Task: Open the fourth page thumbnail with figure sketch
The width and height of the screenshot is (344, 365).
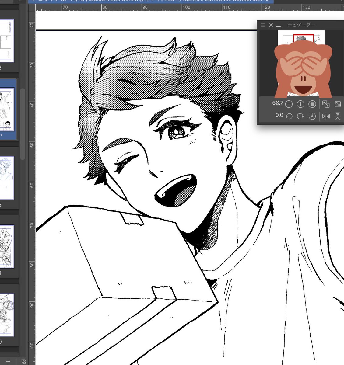Action: pos(7,246)
